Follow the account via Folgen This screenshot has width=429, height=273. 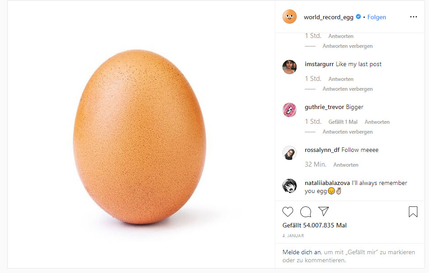pyautogui.click(x=377, y=17)
